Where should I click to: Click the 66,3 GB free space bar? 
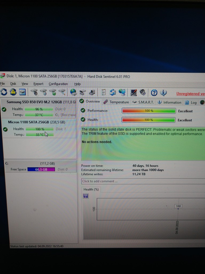point(41,169)
